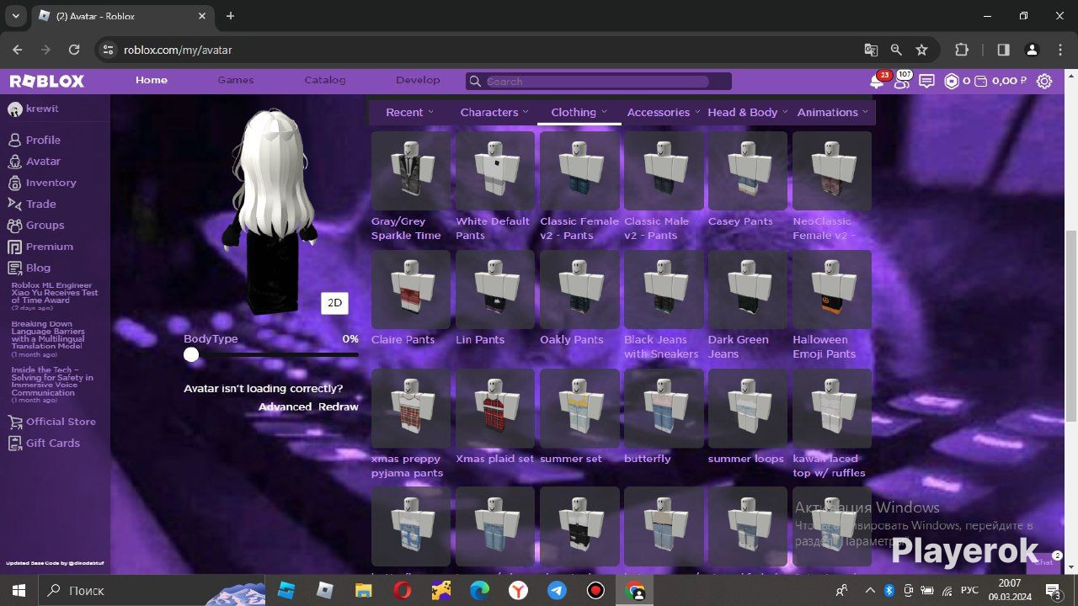Image resolution: width=1078 pixels, height=606 pixels.
Task: Open a new browser tab
Action: [230, 16]
